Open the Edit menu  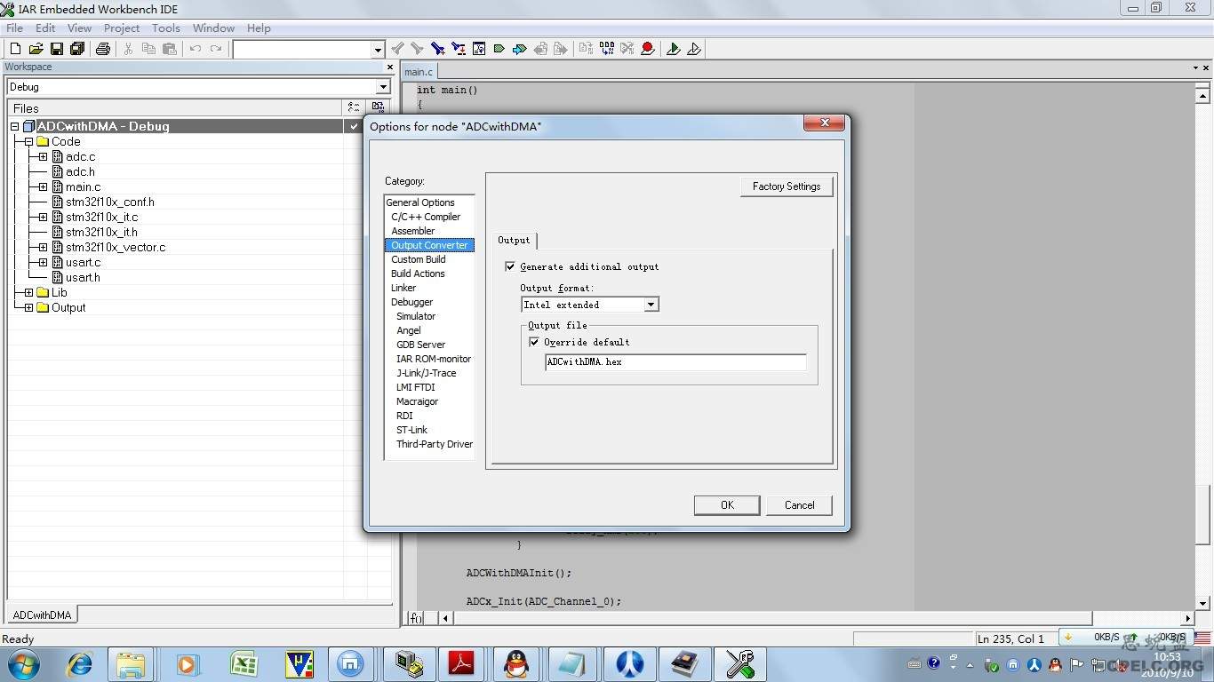(x=45, y=28)
